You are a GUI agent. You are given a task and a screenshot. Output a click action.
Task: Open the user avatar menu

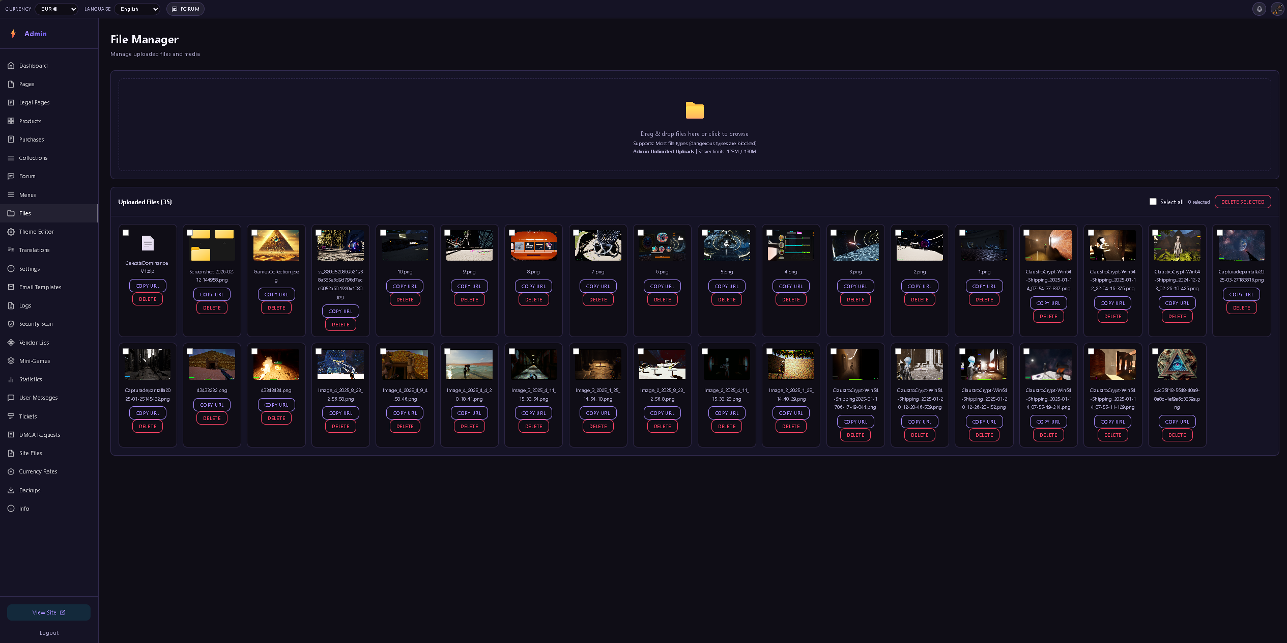(x=1277, y=9)
